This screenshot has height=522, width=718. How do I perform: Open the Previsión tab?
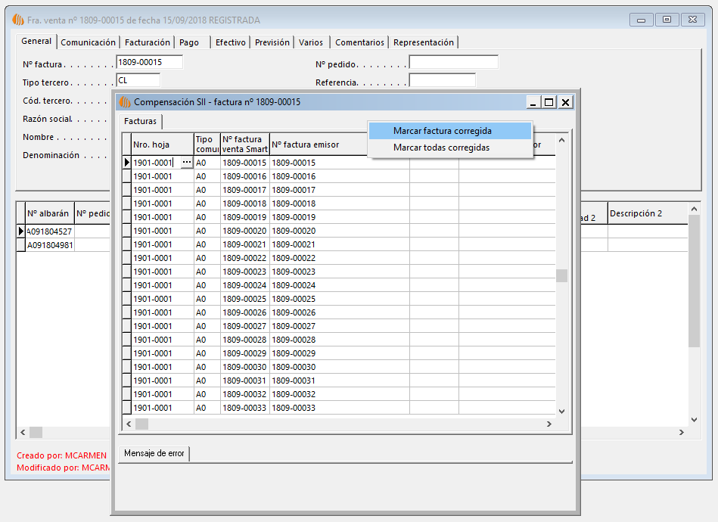tap(272, 42)
